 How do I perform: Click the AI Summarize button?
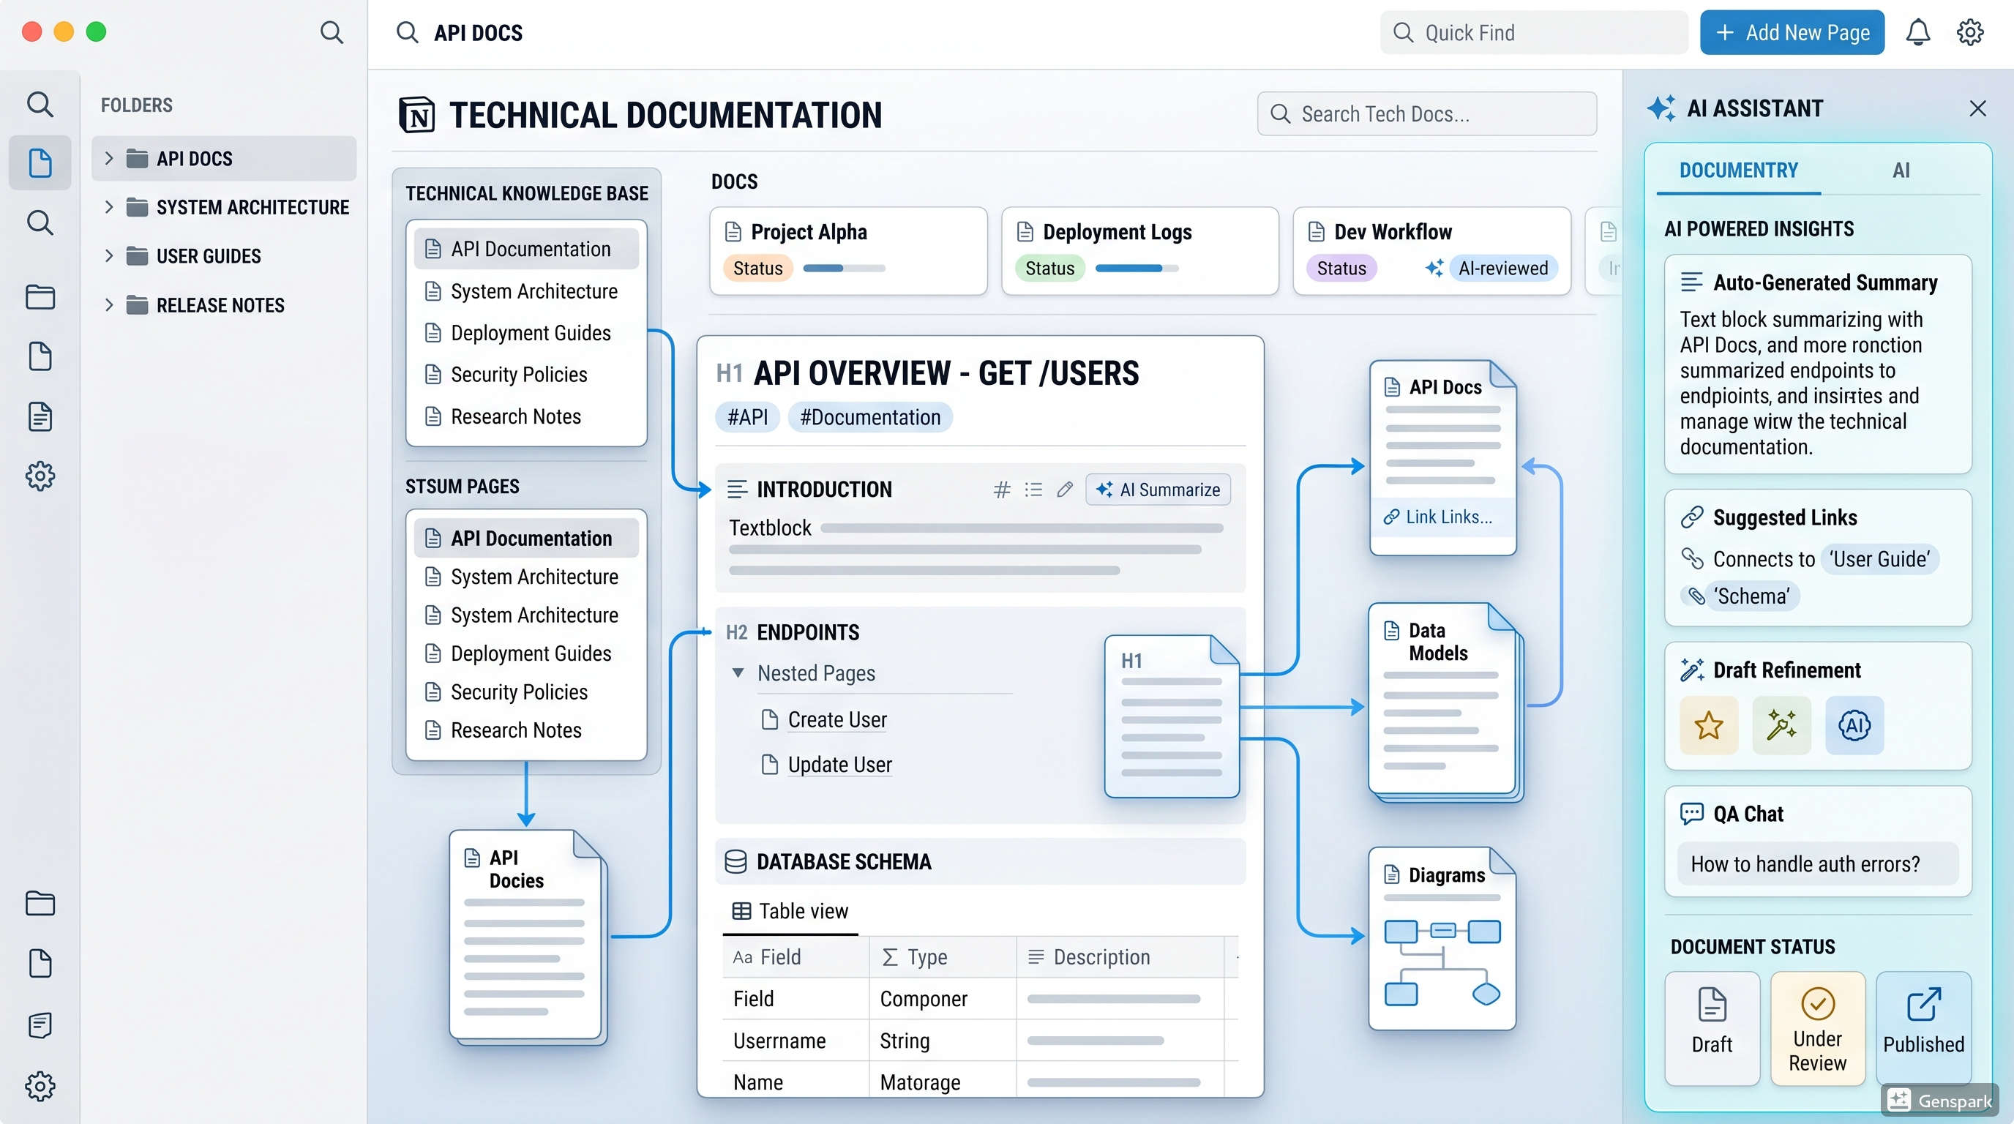[1158, 490]
